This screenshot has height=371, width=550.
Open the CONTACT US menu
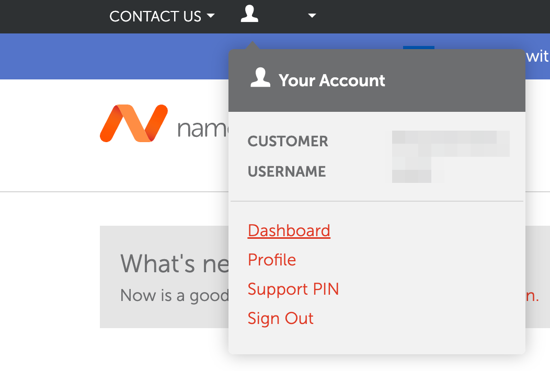click(x=155, y=17)
